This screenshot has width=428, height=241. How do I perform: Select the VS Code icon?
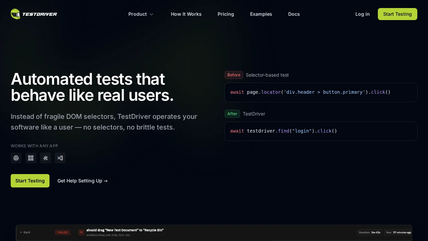(60, 158)
